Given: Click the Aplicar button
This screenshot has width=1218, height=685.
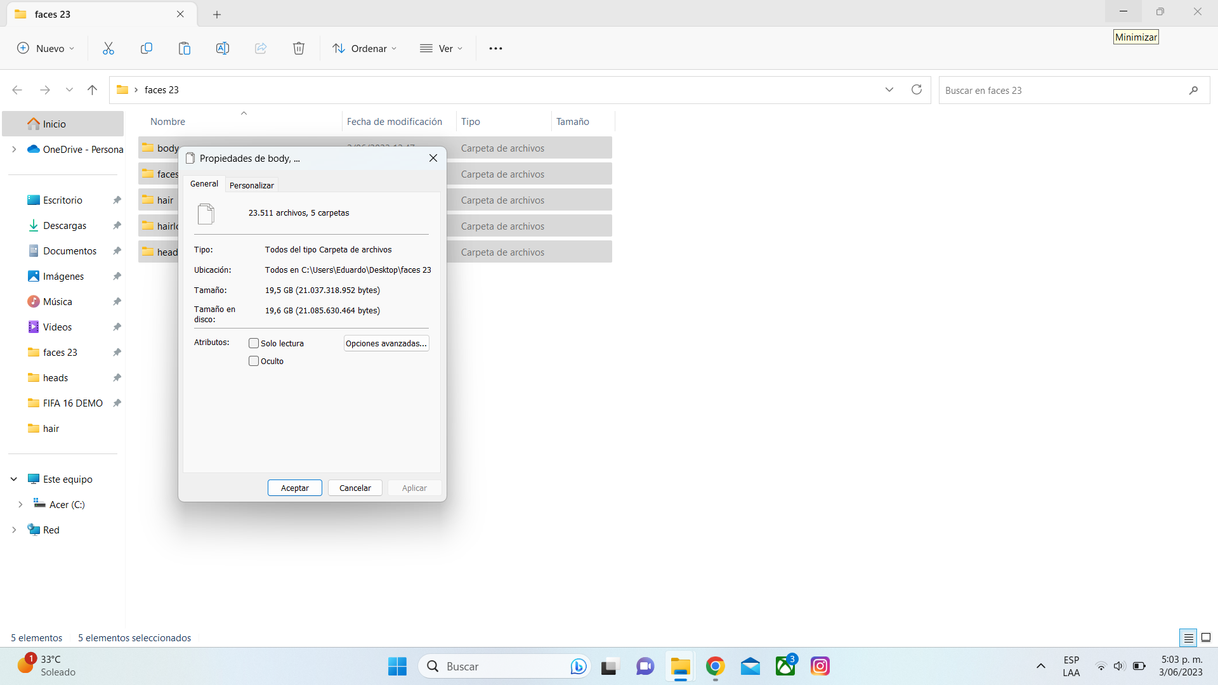Looking at the screenshot, I should tap(414, 488).
